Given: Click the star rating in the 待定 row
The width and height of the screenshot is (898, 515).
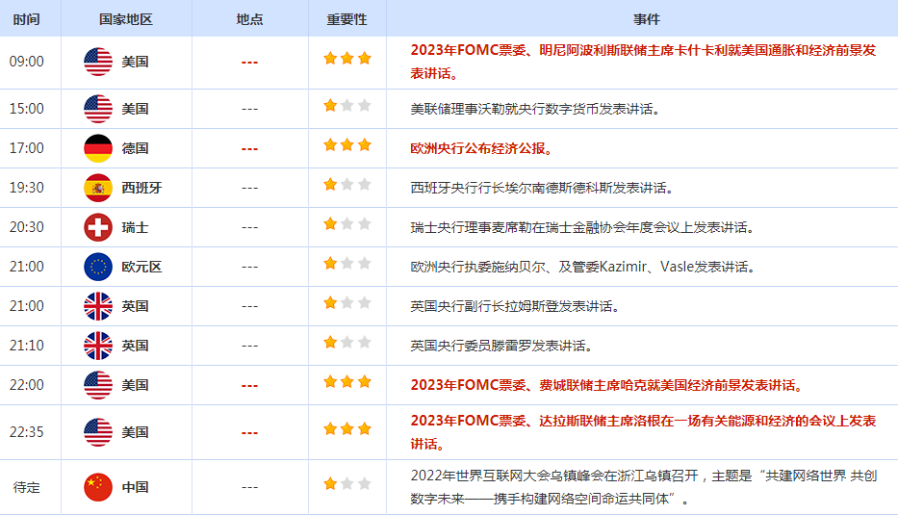Looking at the screenshot, I should coord(347,484).
